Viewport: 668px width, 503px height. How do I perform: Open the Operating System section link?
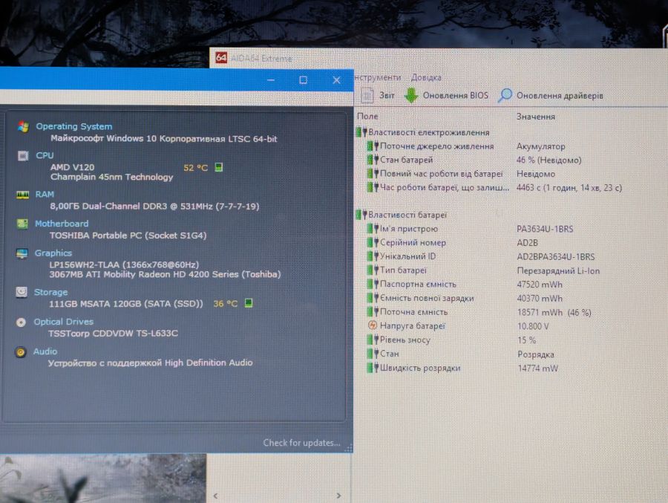tap(74, 126)
